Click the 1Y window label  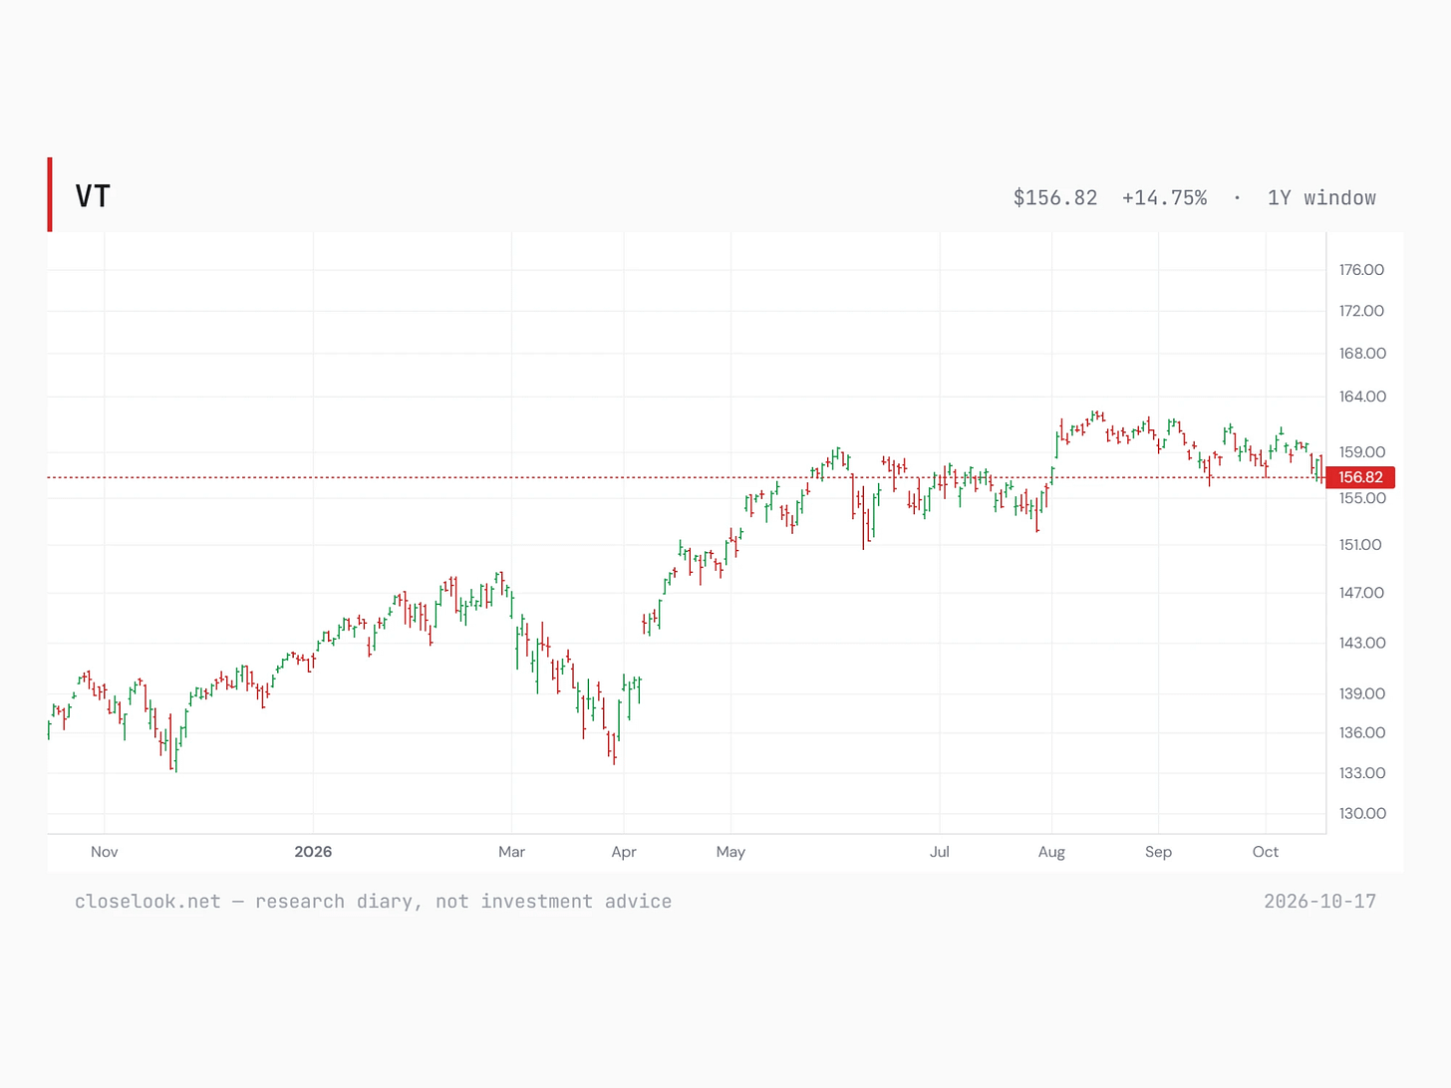coord(1321,197)
